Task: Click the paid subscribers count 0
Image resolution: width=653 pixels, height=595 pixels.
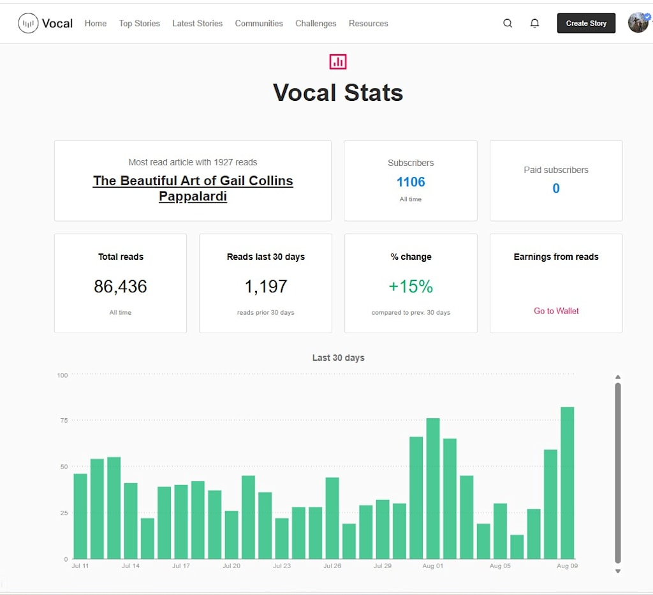Action: [x=556, y=188]
